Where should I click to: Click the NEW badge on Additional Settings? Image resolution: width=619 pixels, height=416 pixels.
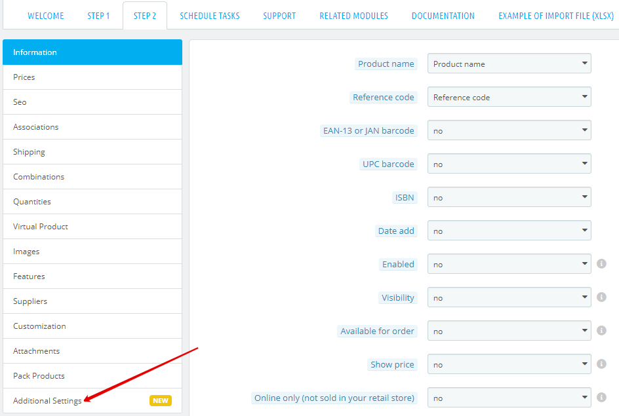click(x=160, y=401)
